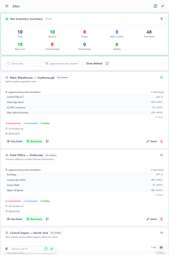Open the hamburger navigation menu
The height and width of the screenshot is (255, 169).
(x=7, y=6)
